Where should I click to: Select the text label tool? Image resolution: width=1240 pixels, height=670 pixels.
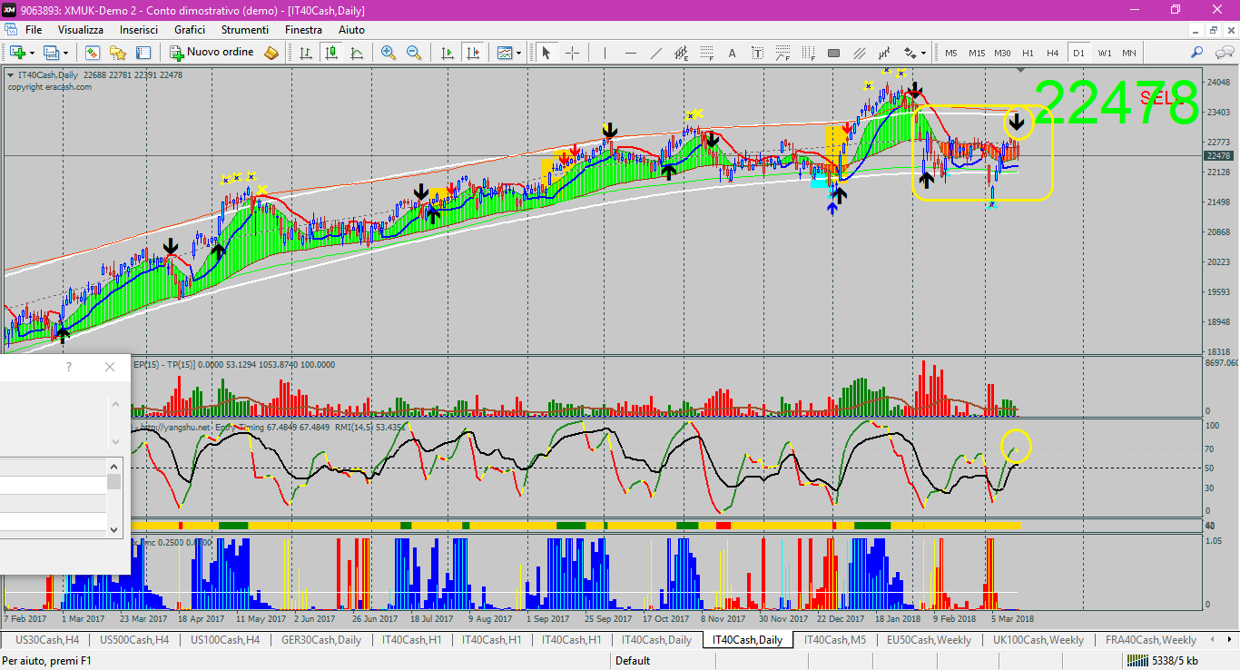click(x=757, y=53)
